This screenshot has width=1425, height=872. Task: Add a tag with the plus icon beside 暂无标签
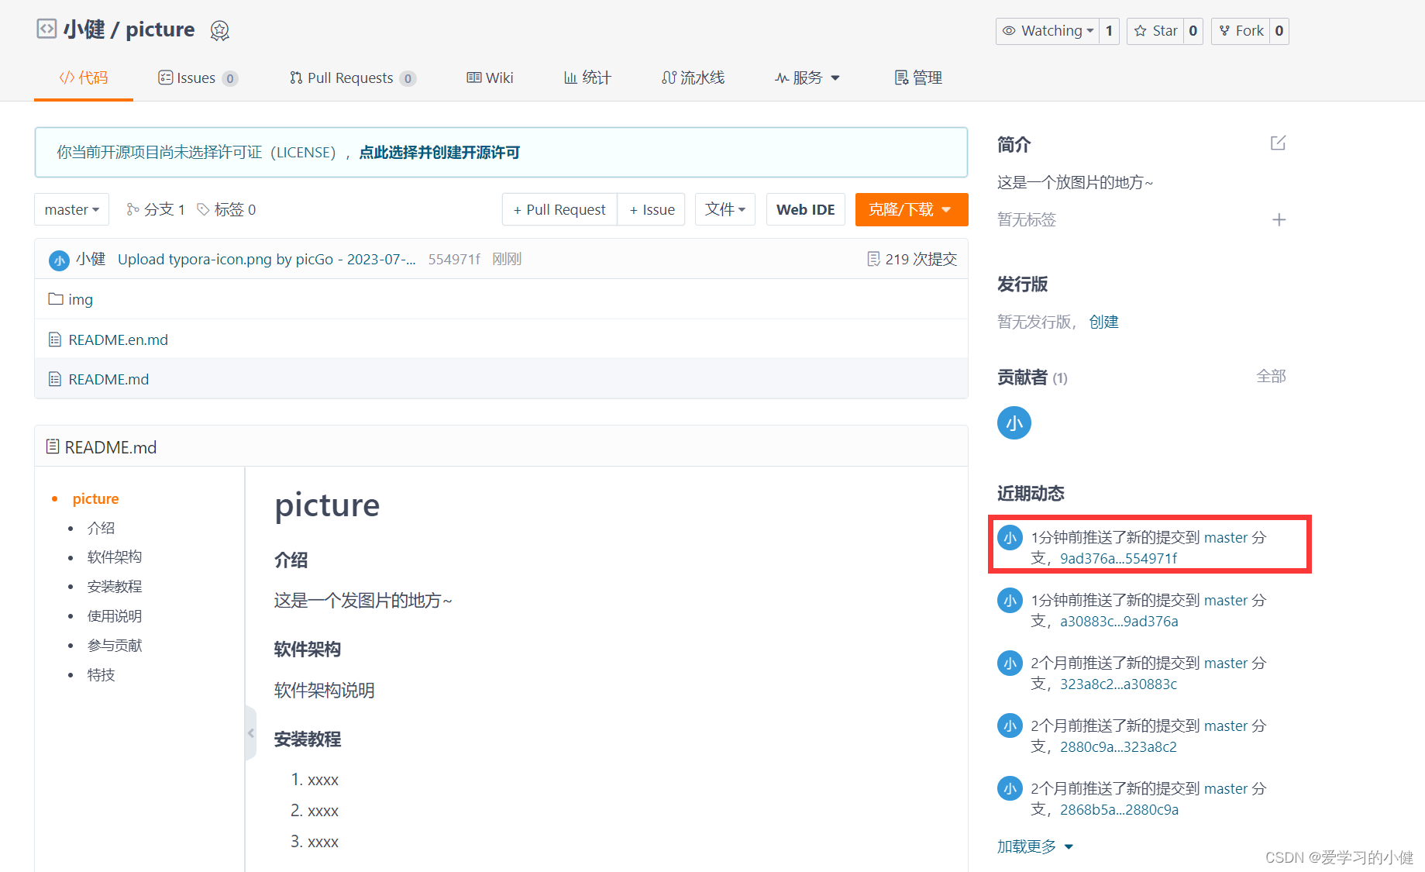1279,220
